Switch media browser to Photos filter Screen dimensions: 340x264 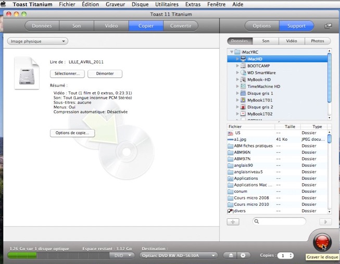click(318, 41)
